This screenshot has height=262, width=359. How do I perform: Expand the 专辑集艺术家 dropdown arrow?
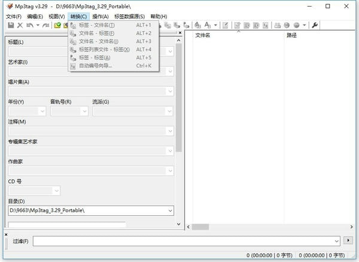[x=170, y=151]
